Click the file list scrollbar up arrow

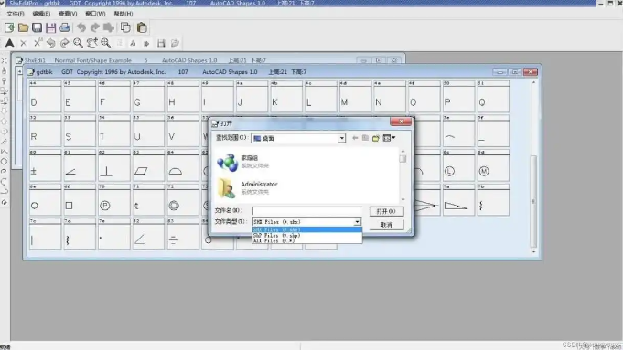click(403, 151)
